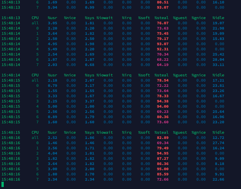241x189 pixels.
Task: Click the %steal value 72.22
Action: [x=163, y=86]
